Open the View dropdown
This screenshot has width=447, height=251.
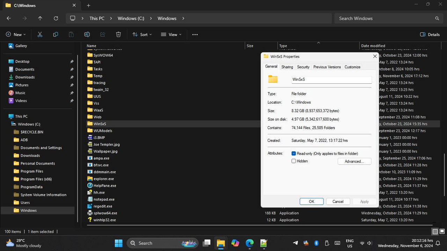[171, 35]
